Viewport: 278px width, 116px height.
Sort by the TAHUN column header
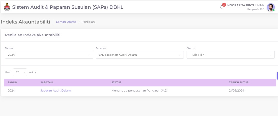click(x=12, y=82)
